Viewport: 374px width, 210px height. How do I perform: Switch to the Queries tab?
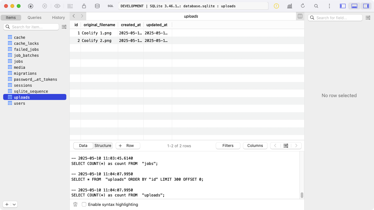34,18
